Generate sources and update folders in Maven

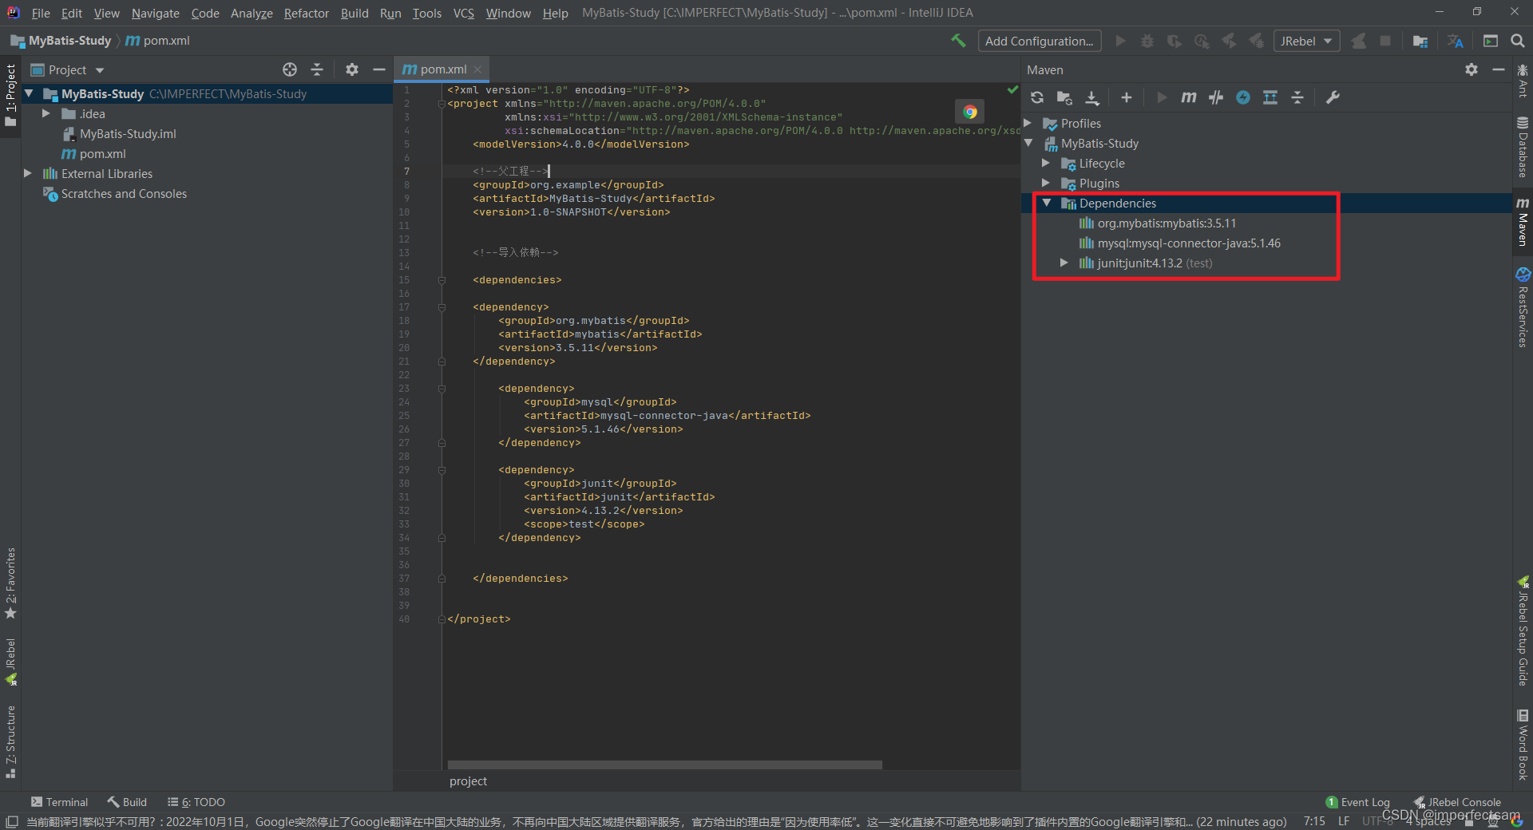pos(1064,97)
